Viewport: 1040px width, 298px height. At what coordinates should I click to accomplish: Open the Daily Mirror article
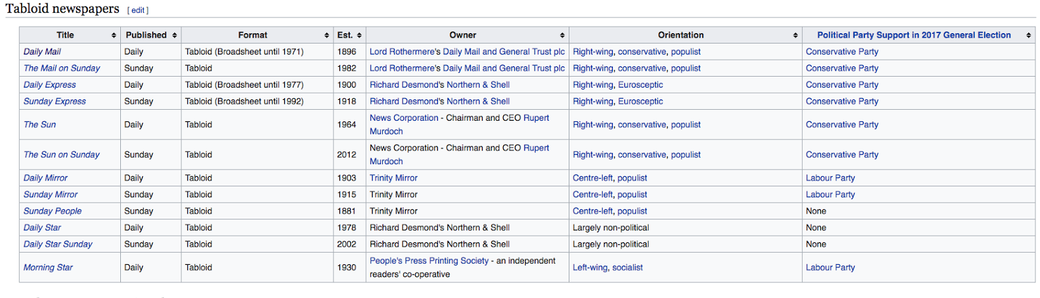(x=45, y=178)
